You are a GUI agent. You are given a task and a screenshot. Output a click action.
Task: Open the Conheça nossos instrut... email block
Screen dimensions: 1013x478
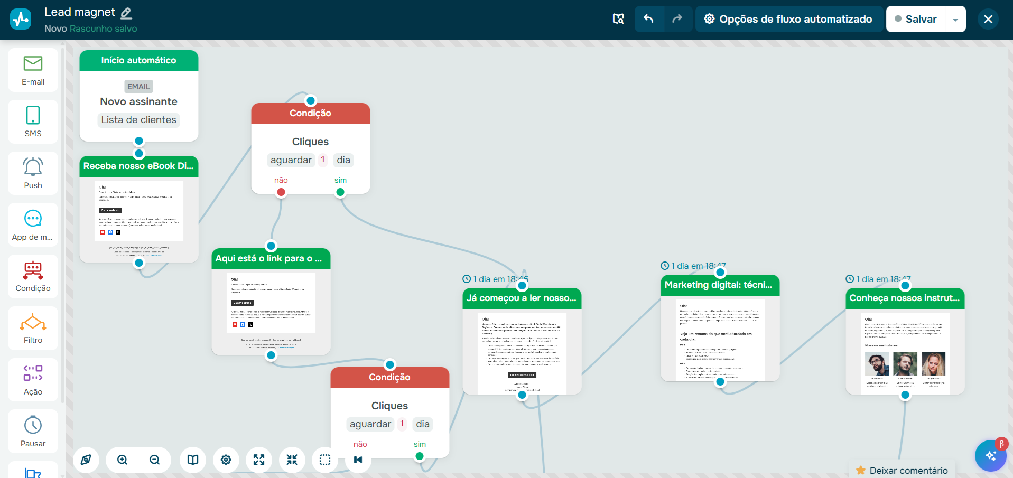coord(905,341)
